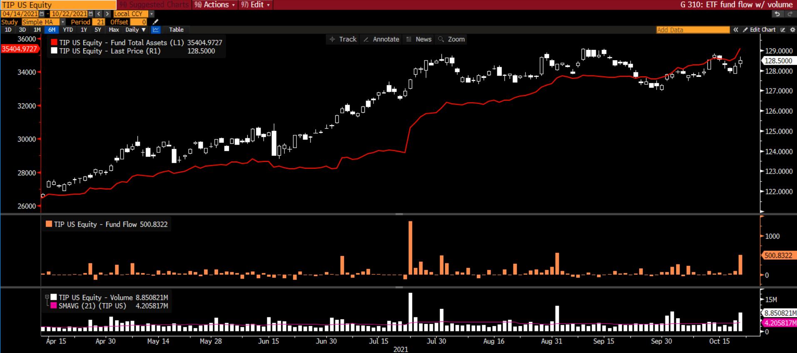
Task: Activate the Track crosshair tool
Action: pos(343,39)
